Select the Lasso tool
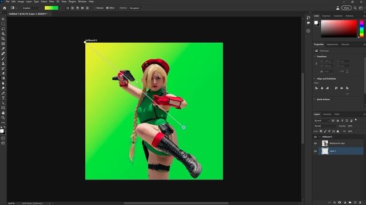 pyautogui.click(x=3, y=29)
